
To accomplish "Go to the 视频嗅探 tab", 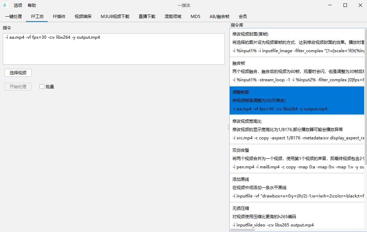I will click(x=83, y=17).
